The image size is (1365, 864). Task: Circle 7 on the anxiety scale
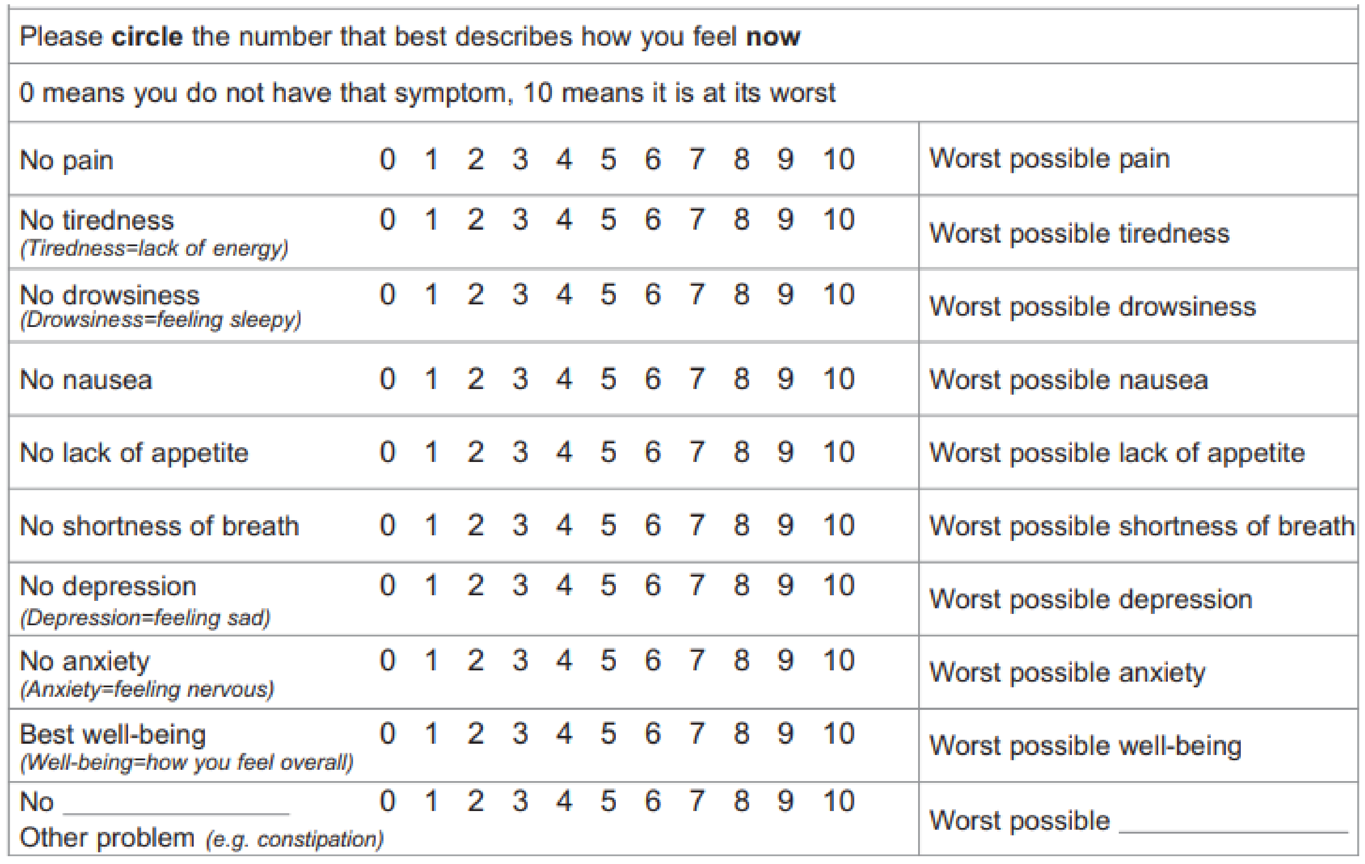click(x=697, y=661)
